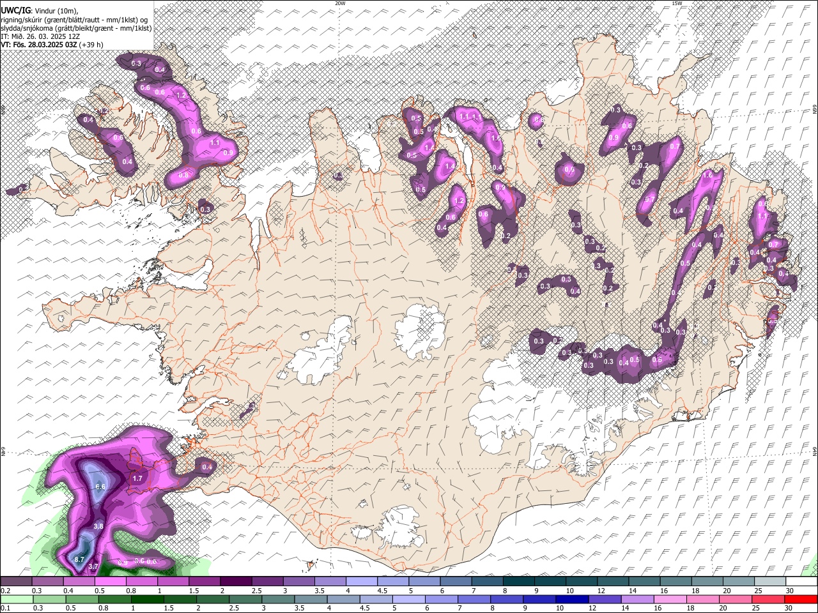Screen dimensions: 818x613
Task: Pick the lilac 14–16 swatch, lower rain scale
Action: click(x=638, y=599)
